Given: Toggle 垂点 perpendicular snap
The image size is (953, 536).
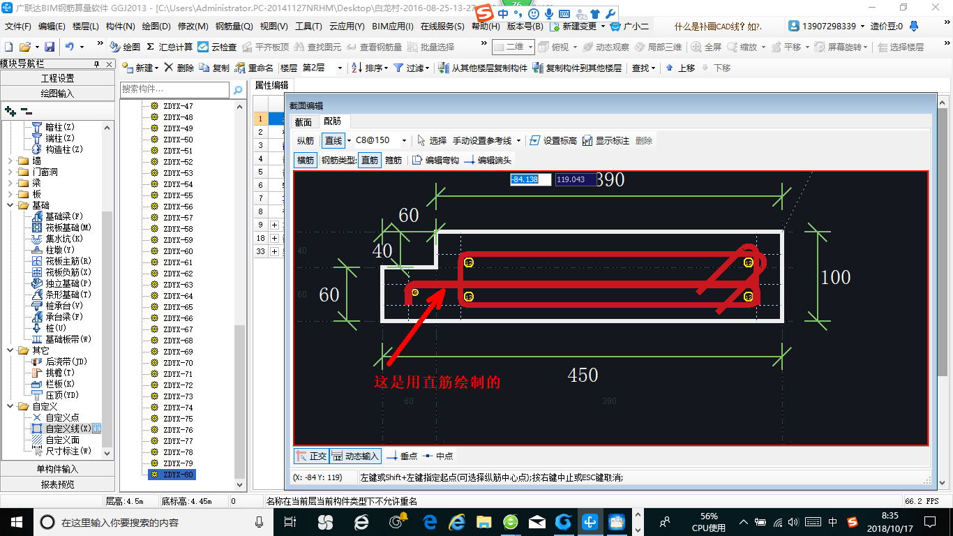Looking at the screenshot, I should tap(402, 456).
